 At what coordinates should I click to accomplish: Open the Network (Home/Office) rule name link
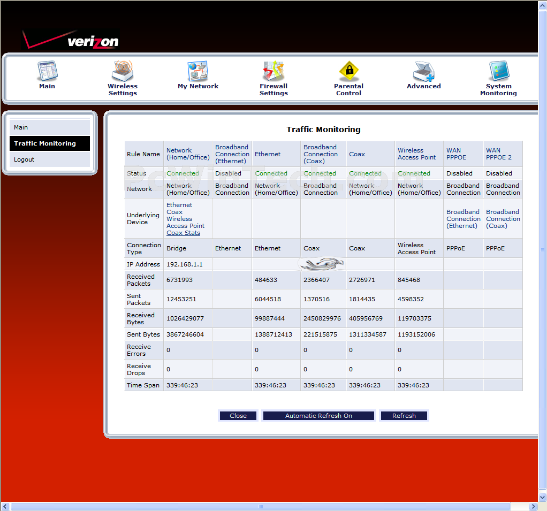[187, 154]
